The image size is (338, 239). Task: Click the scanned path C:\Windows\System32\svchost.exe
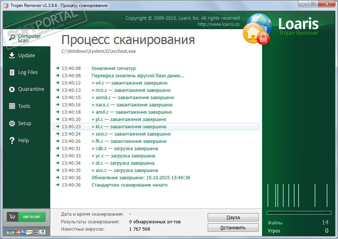[x=99, y=51]
